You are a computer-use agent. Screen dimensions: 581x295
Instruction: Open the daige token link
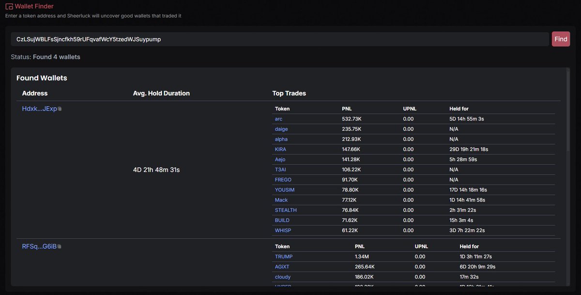click(281, 129)
